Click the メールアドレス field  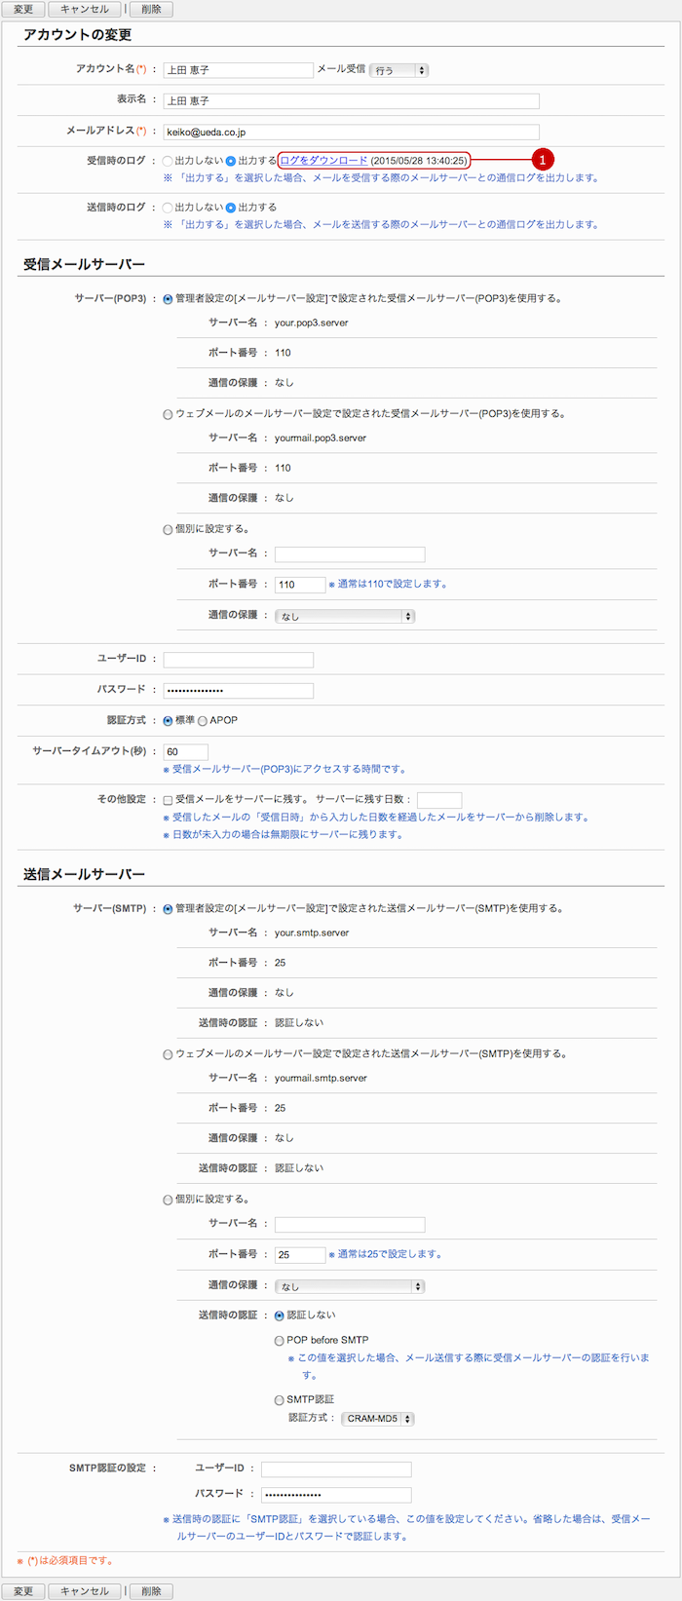tap(351, 132)
